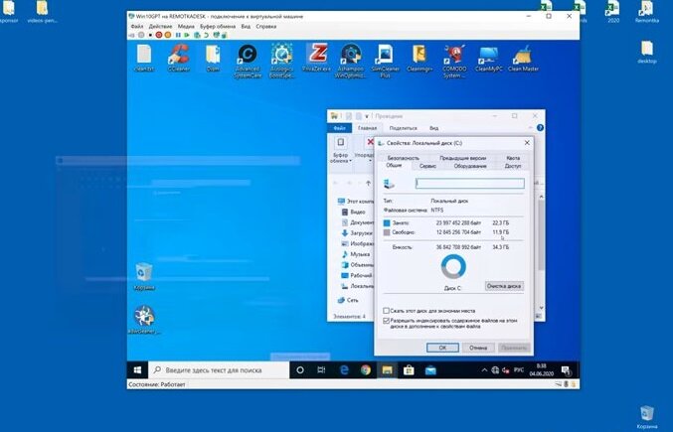The image size is (673, 432).
Task: Select 'Сеть' in Explorer navigation pane
Action: pyautogui.click(x=348, y=300)
